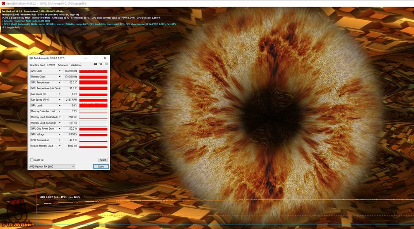Image resolution: width=414 pixels, height=229 pixels.
Task: Click the Close button in GPU-Z
Action: (x=101, y=166)
